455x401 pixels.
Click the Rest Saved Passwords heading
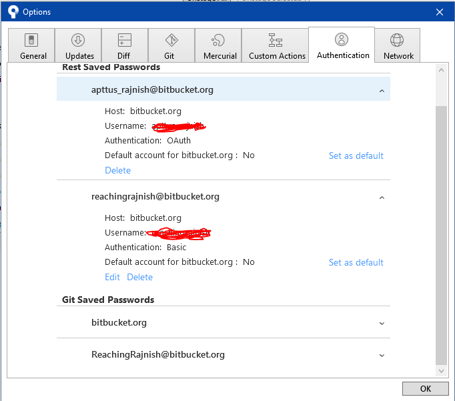coord(111,67)
